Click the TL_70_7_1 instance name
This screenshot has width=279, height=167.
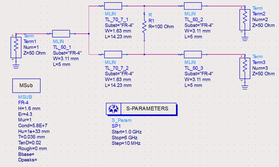click(x=116, y=20)
